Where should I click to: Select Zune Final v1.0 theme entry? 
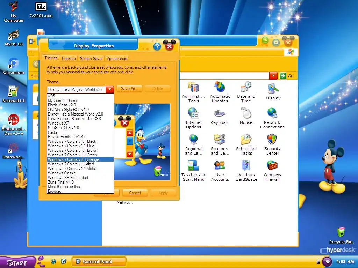[80, 182]
